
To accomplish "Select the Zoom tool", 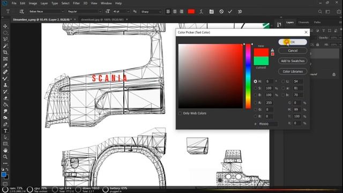I will 5,157.
